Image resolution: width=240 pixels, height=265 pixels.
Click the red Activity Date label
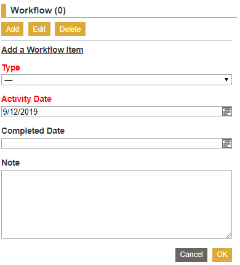coord(26,99)
